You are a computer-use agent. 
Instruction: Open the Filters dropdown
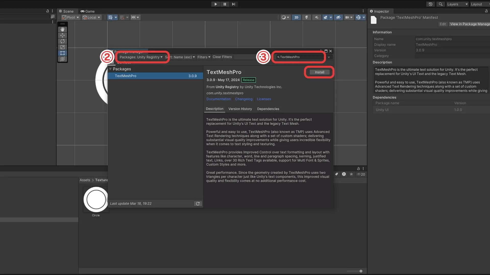[204, 57]
